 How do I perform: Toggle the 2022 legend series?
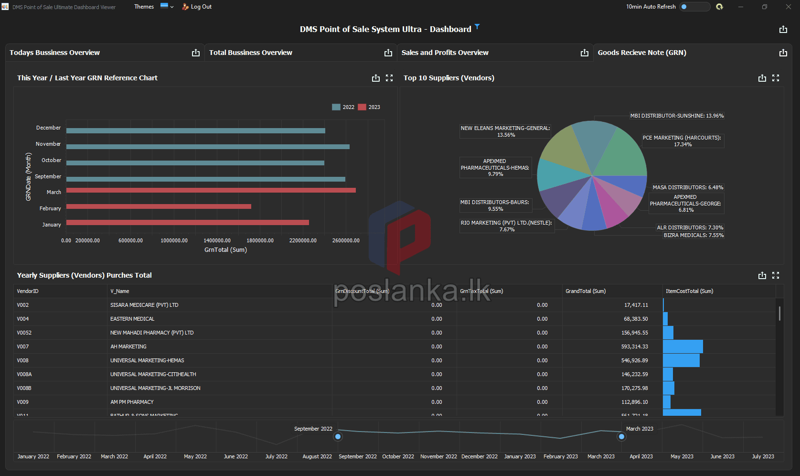coord(343,107)
